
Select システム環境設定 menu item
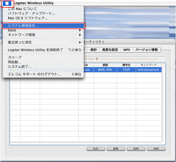(x=43, y=26)
